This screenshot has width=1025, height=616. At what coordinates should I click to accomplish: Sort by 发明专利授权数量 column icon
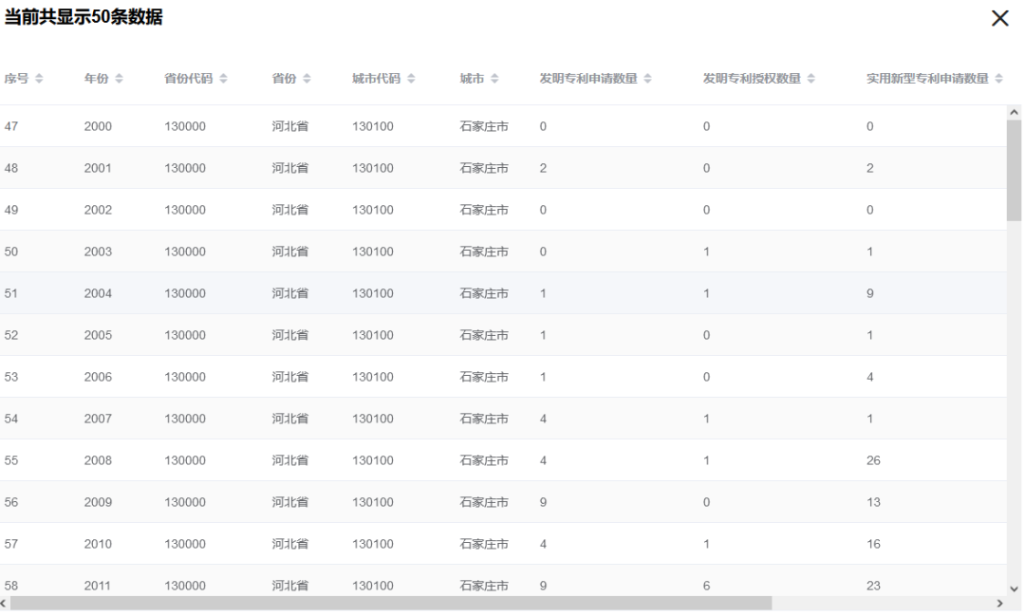tap(811, 79)
